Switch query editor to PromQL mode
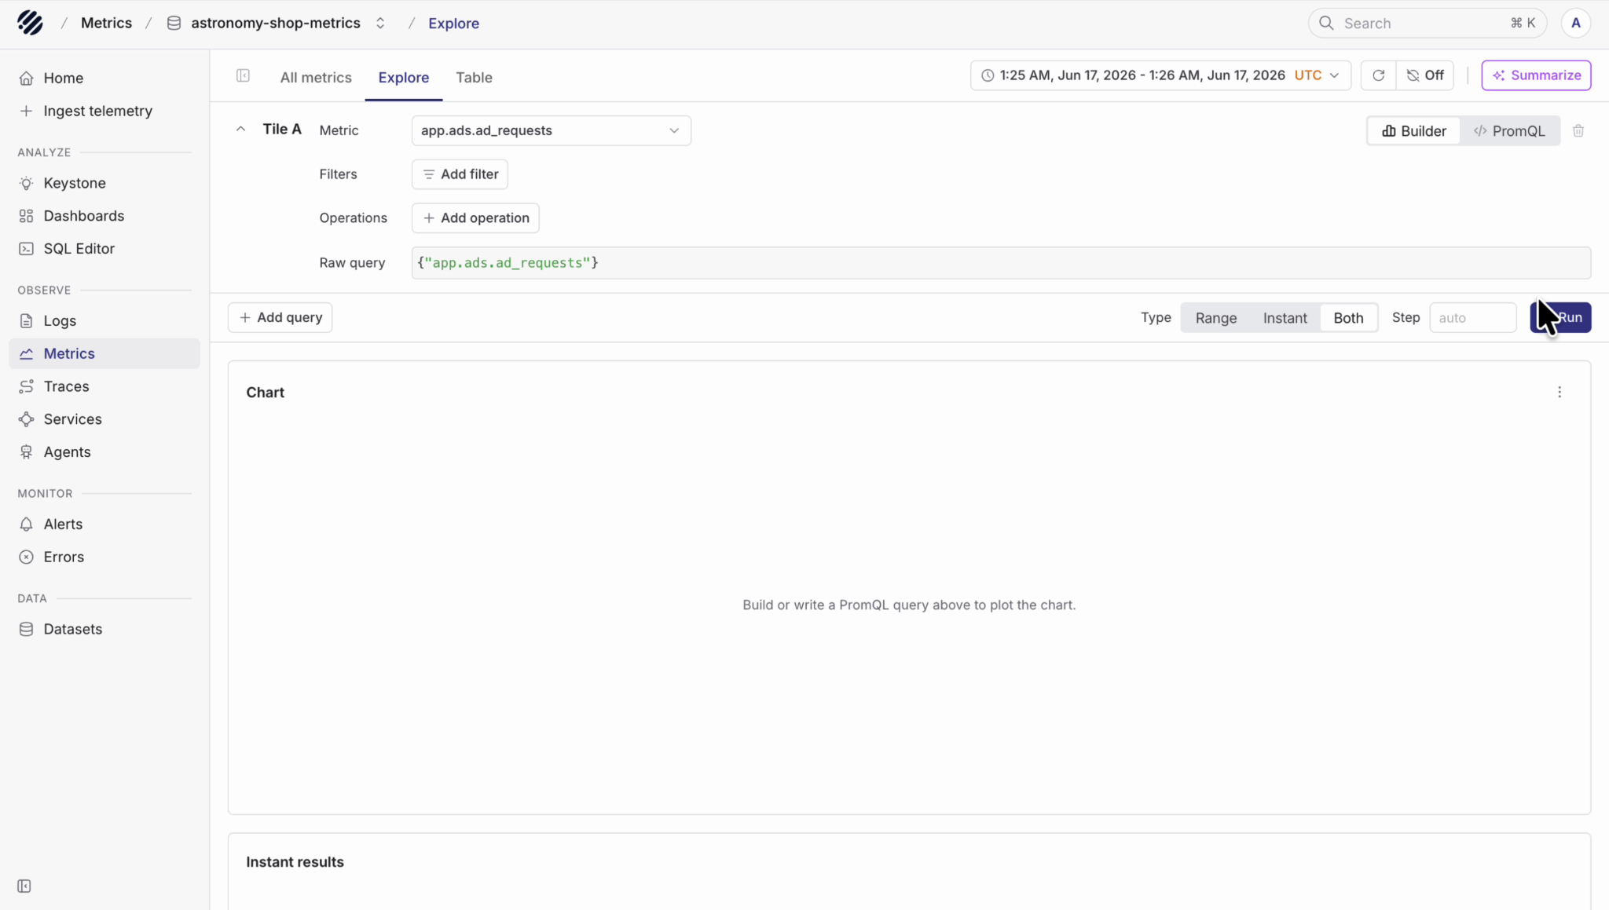Screen dimensions: 1609x910 click(1509, 131)
